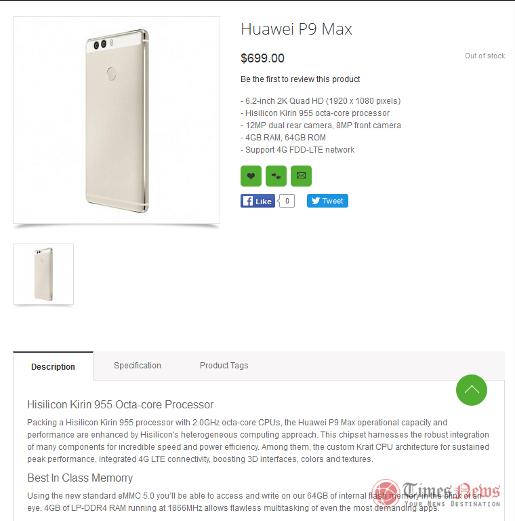The image size is (515, 521).
Task: Click the Best In Class Memory heading
Action: pyautogui.click(x=80, y=478)
